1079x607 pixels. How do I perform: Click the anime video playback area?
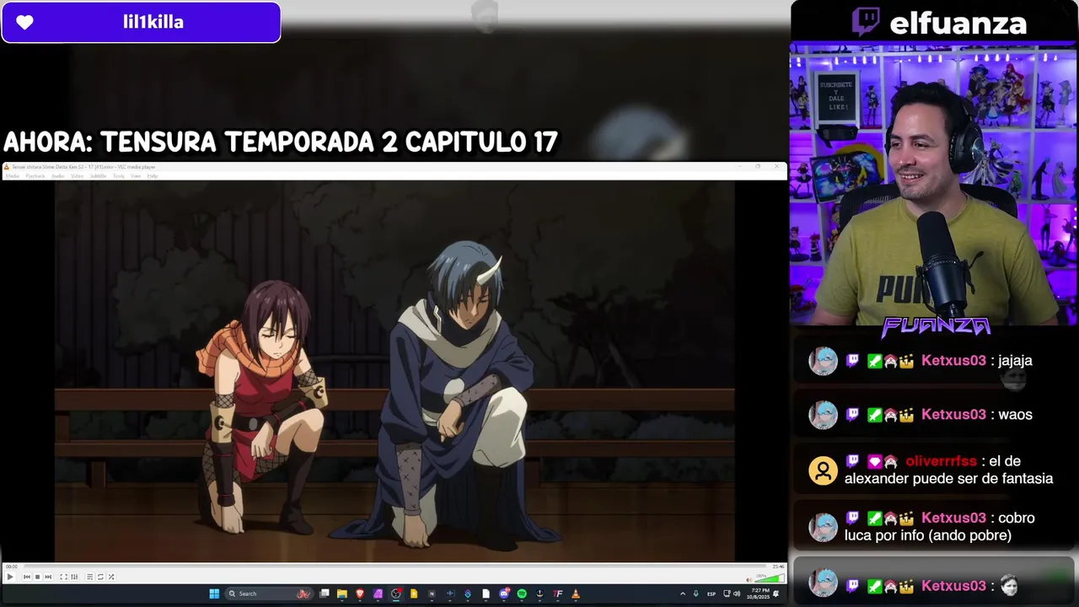[x=395, y=371]
